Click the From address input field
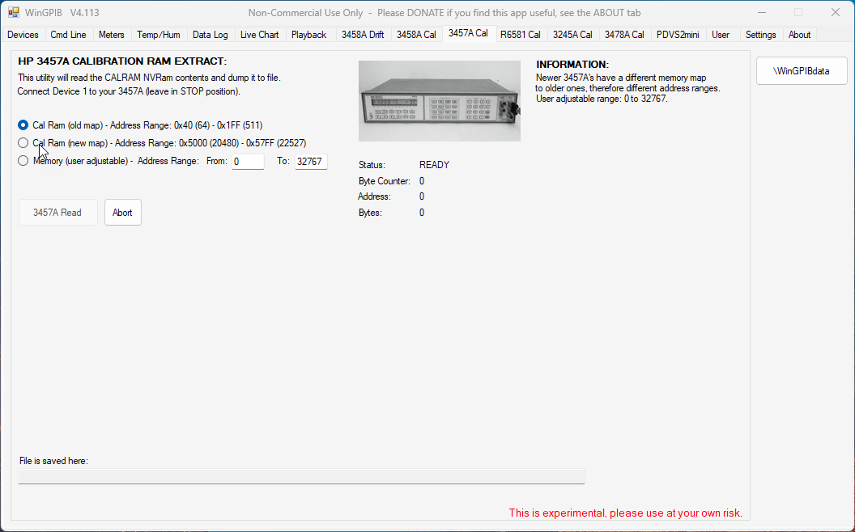855x532 pixels. 248,162
